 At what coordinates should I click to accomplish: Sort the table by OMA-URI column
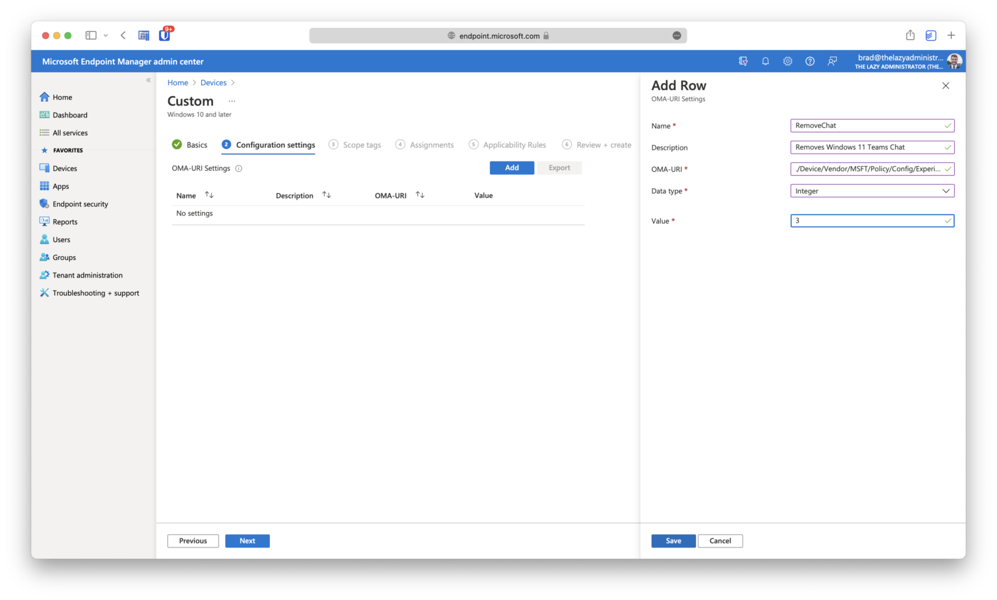point(420,195)
